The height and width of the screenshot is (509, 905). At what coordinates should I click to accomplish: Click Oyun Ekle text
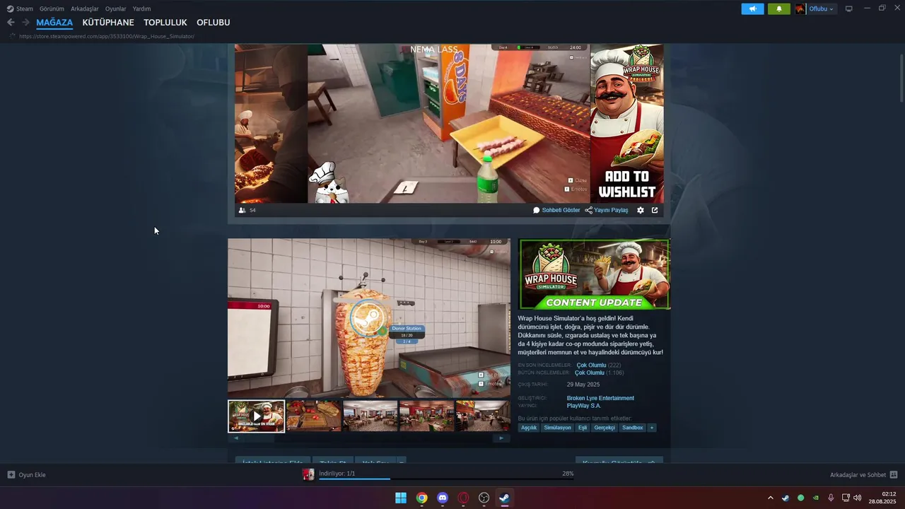32,475
